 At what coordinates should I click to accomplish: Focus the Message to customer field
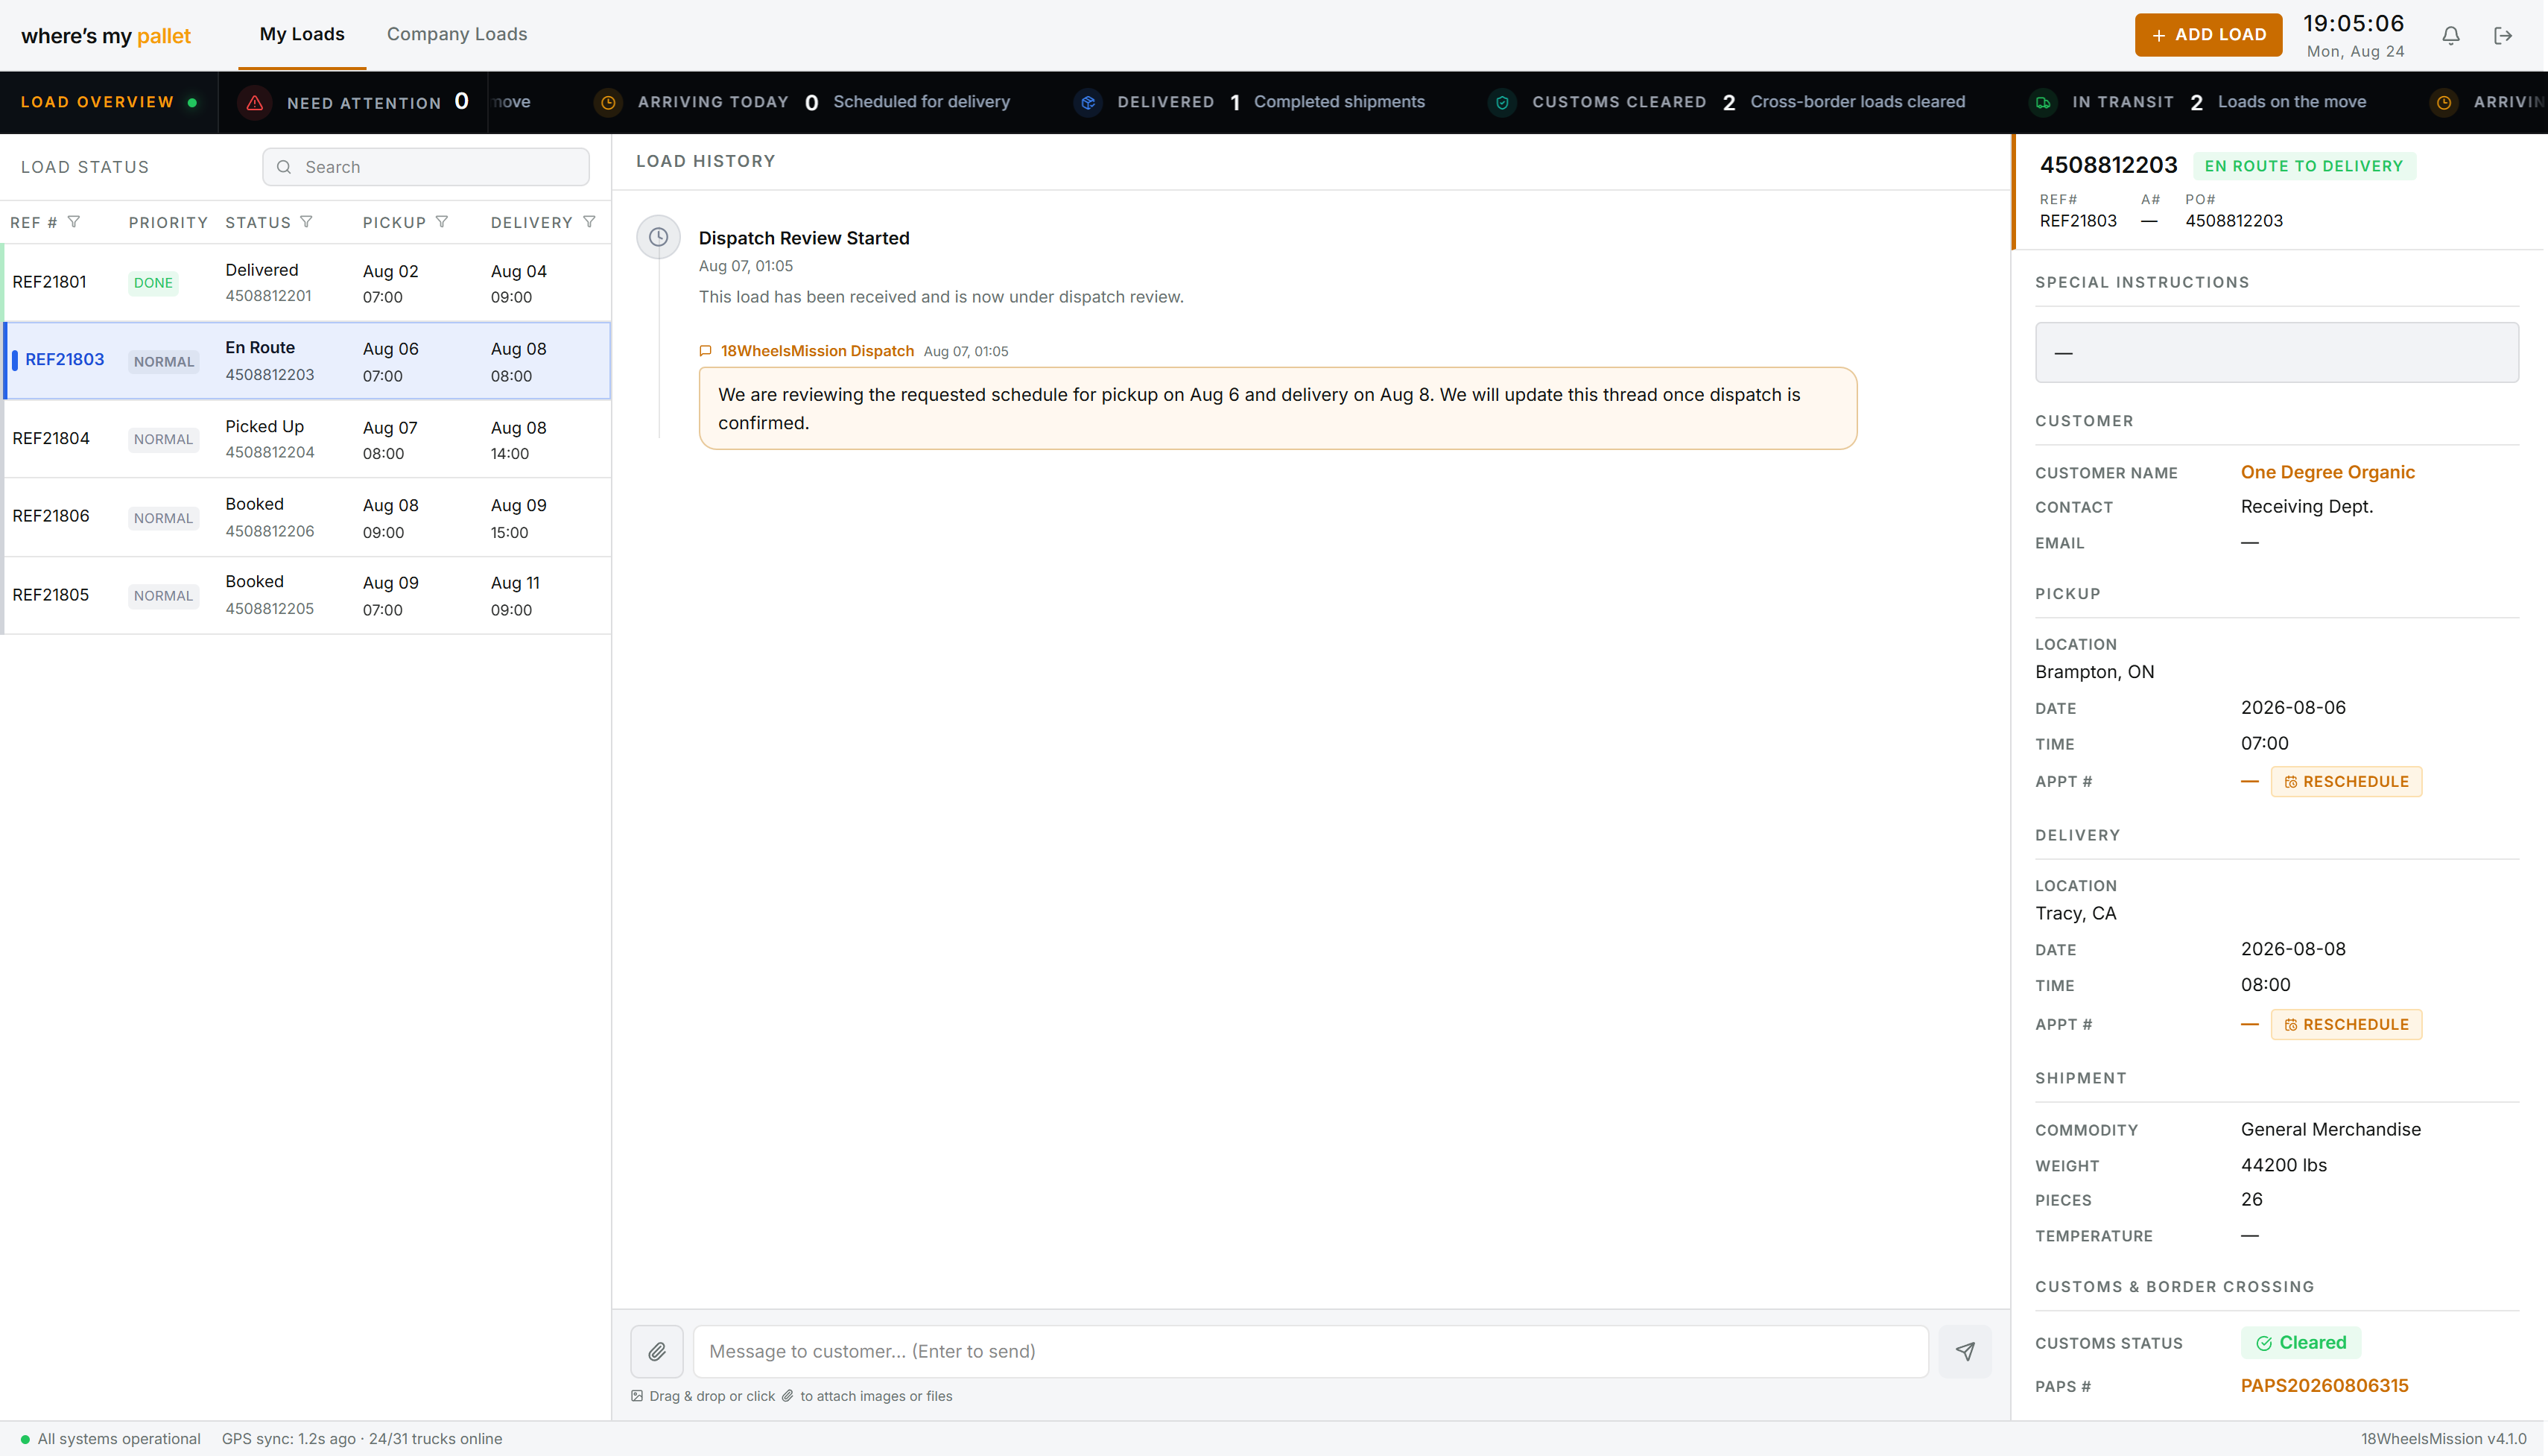click(1311, 1352)
